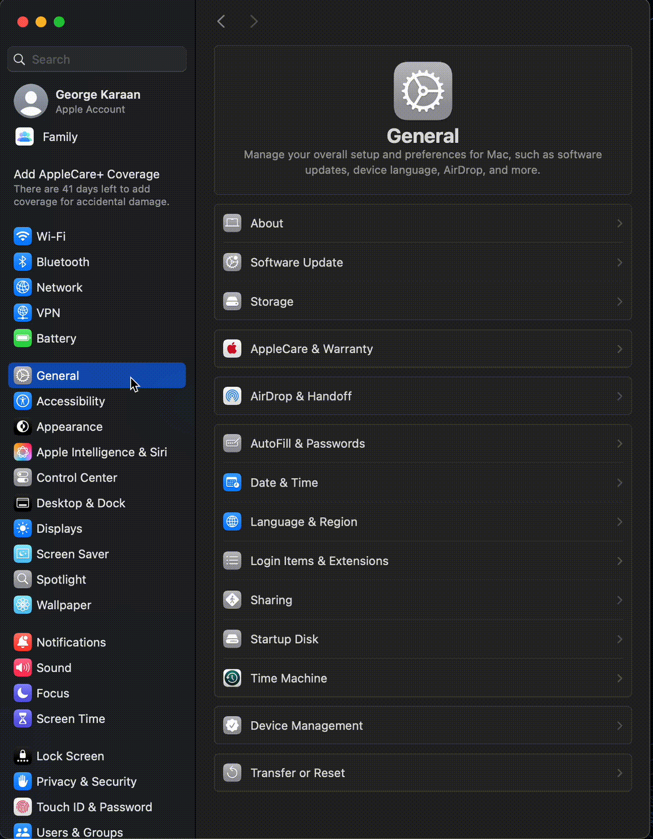Click chevron on AutoFill & Passwords row
The image size is (653, 839).
[620, 443]
